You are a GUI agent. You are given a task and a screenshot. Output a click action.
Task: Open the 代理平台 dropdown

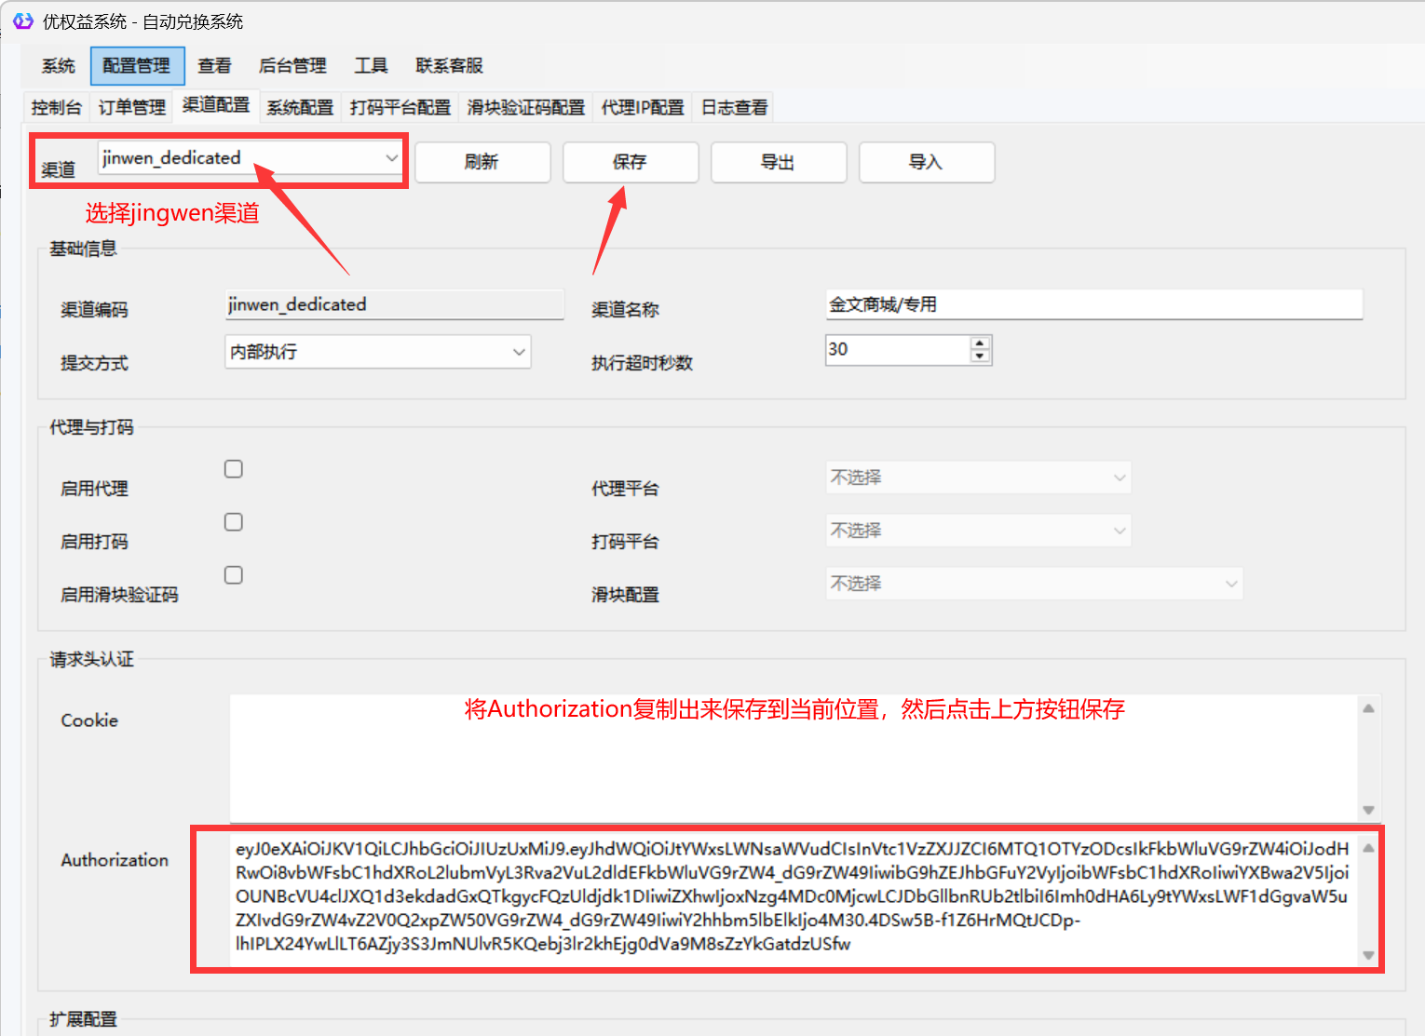point(979,478)
